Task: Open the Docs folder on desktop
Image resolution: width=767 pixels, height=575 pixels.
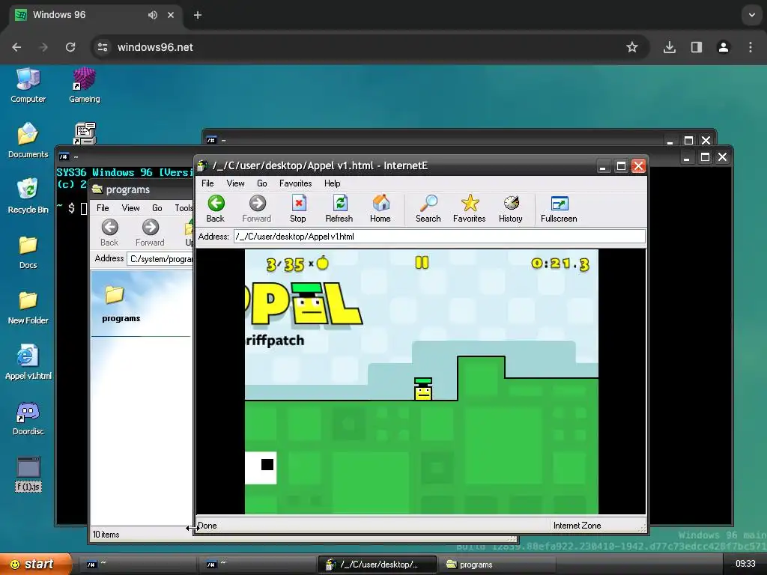Action: (28, 252)
